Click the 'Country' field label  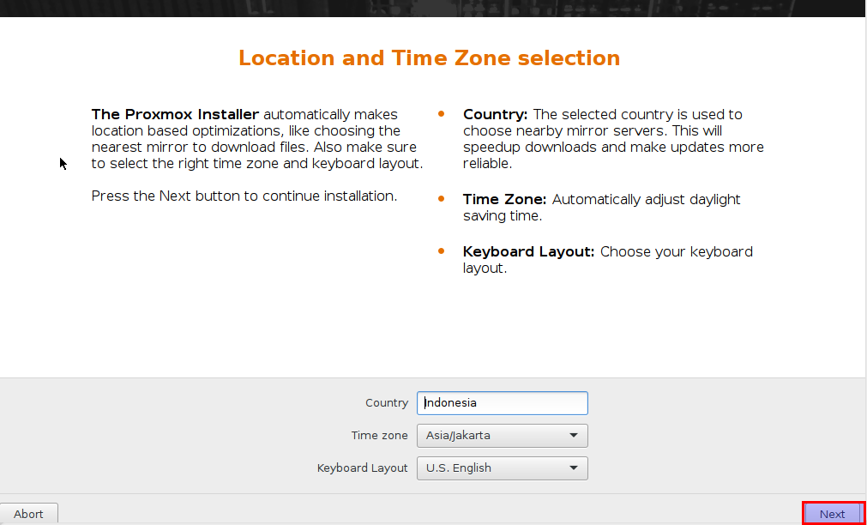coord(387,402)
